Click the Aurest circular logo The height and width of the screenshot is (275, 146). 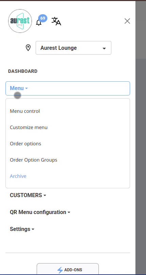(x=20, y=21)
